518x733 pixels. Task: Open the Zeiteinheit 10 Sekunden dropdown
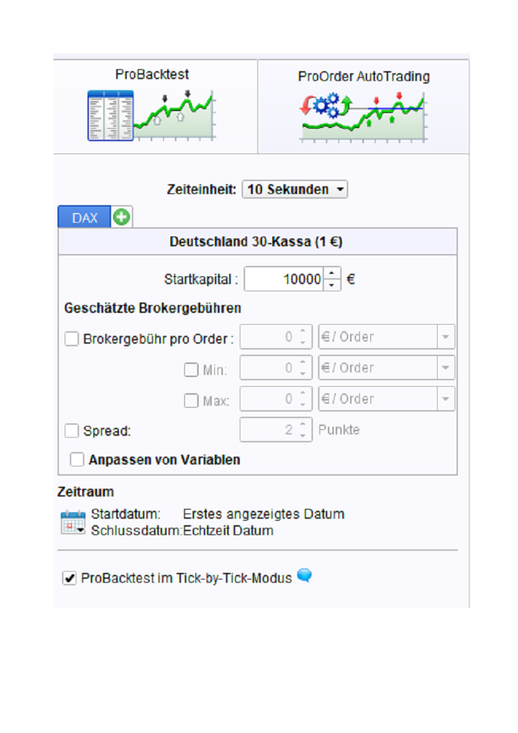(295, 190)
